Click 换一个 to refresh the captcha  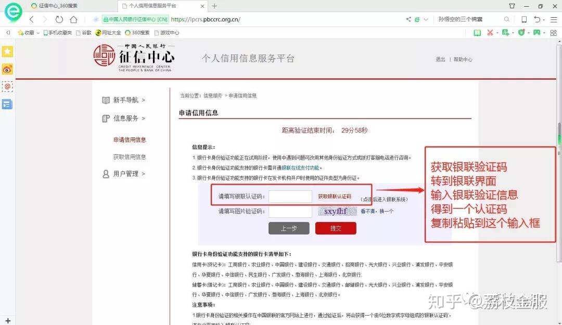point(386,212)
